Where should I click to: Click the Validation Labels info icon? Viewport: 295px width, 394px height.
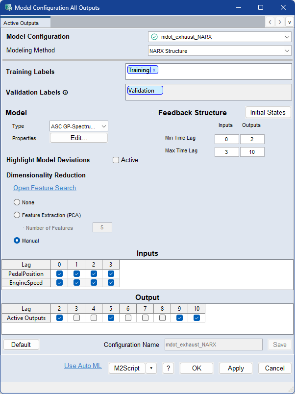coord(65,93)
